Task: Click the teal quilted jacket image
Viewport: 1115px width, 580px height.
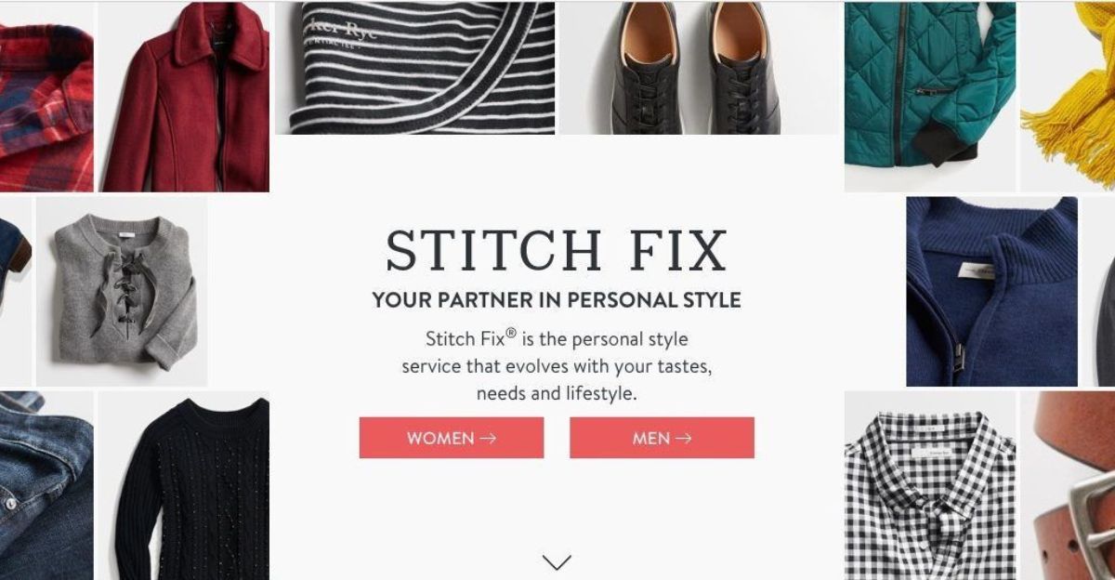Action: 930,96
